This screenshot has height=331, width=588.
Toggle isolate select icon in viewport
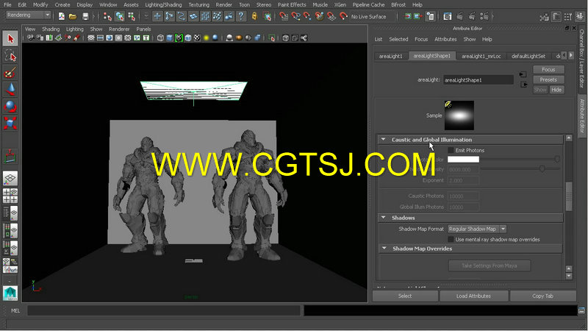[x=272, y=38]
